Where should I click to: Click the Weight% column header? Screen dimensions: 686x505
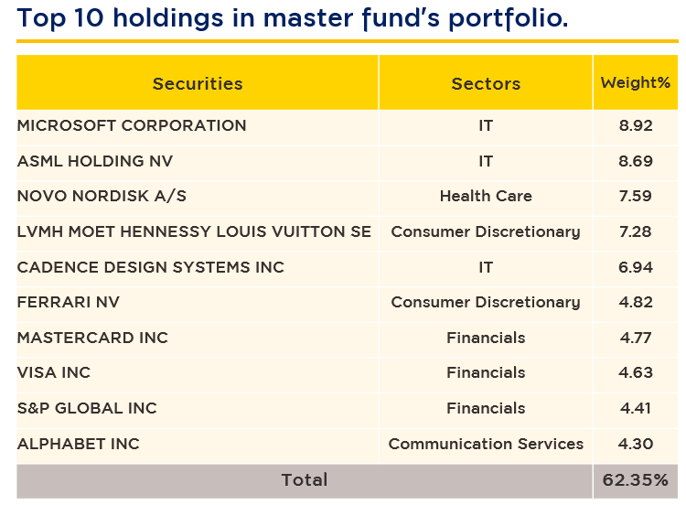[x=635, y=83]
